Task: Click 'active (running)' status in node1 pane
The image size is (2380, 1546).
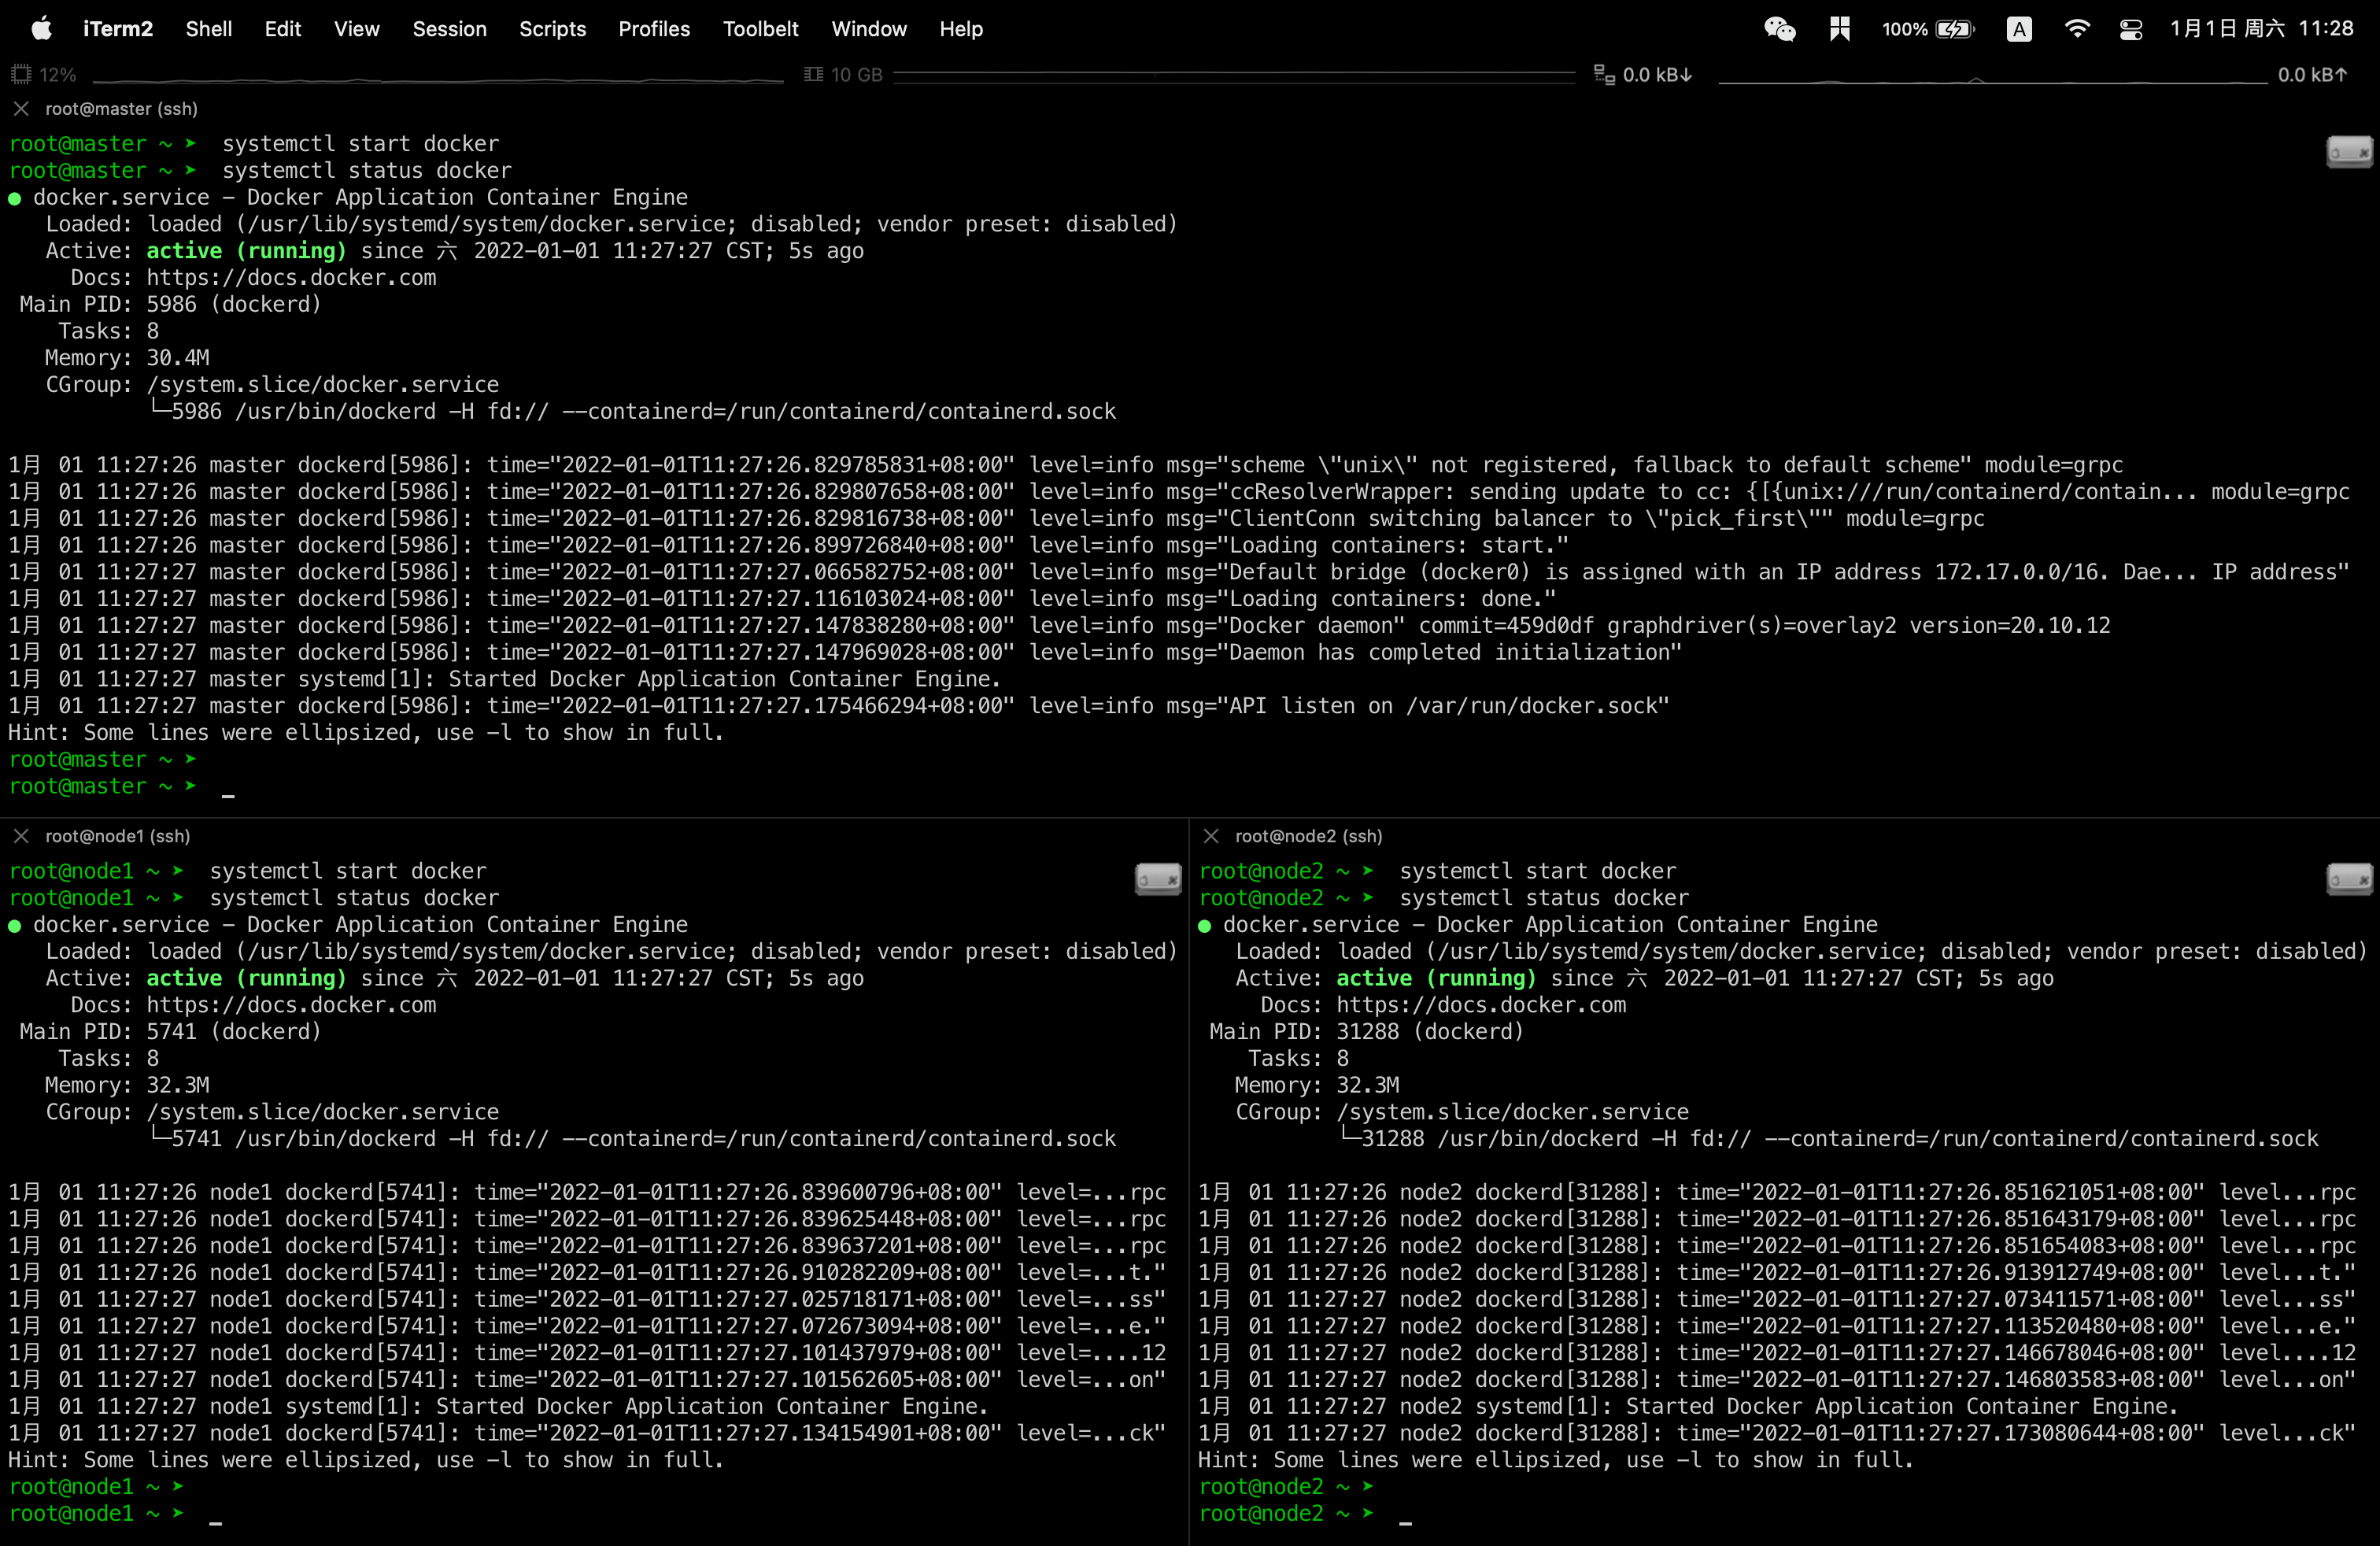Action: (x=246, y=977)
